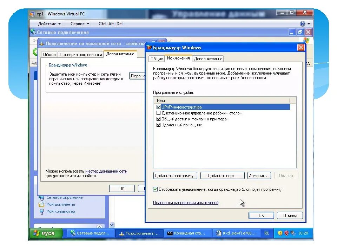This screenshot has width=337, height=252.
Task: Switch to the Общие tab in Брандмауэр Windows
Action: [x=157, y=59]
